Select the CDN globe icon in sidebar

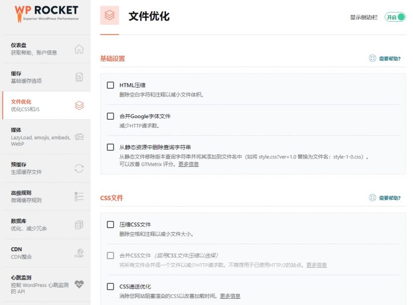click(80, 253)
